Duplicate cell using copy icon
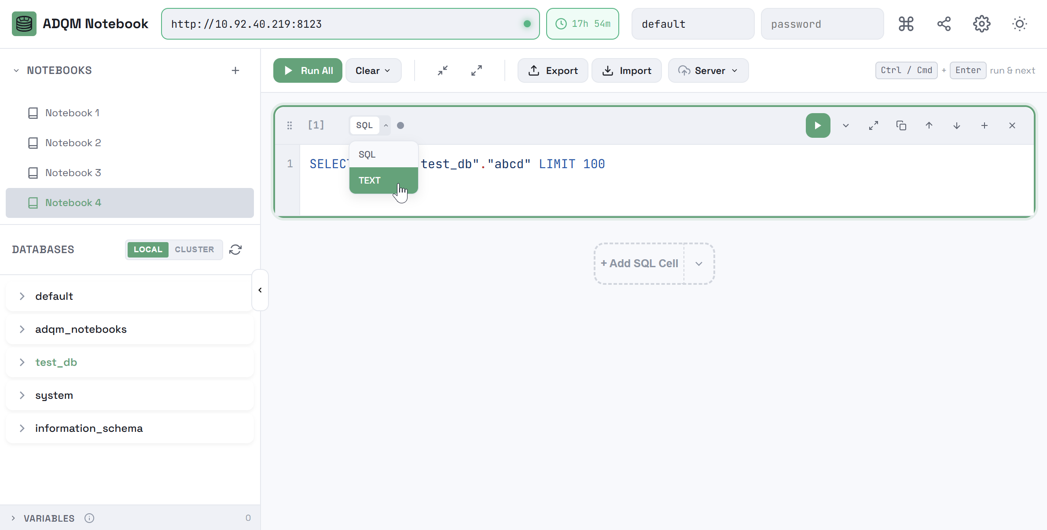 point(901,125)
